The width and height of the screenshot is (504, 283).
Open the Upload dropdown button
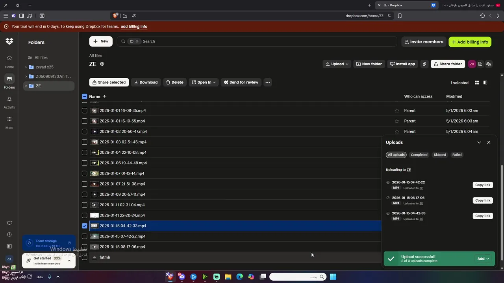(x=337, y=64)
